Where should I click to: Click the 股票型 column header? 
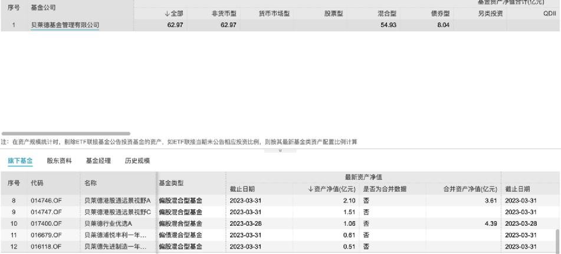[x=333, y=14]
